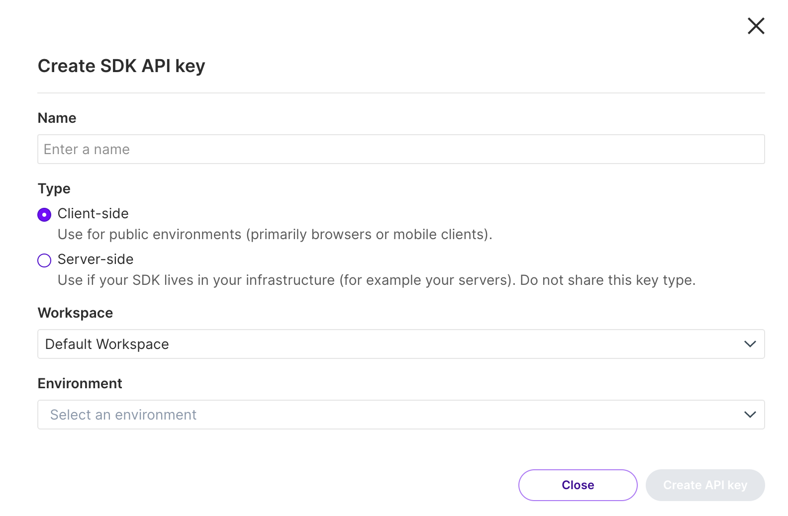The height and width of the screenshot is (516, 788).
Task: Click the Server-side label text
Action: (x=96, y=259)
